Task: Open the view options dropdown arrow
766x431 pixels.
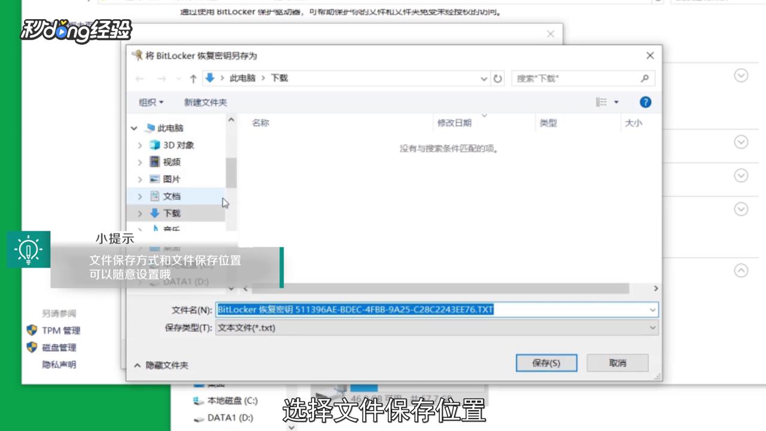Action: click(616, 102)
